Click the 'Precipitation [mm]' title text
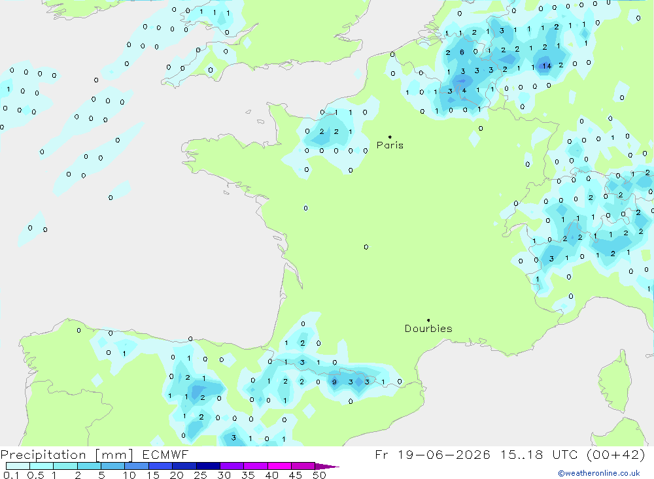 tap(67, 455)
